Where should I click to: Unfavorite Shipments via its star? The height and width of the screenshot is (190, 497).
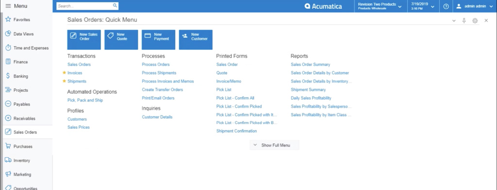tap(65, 81)
